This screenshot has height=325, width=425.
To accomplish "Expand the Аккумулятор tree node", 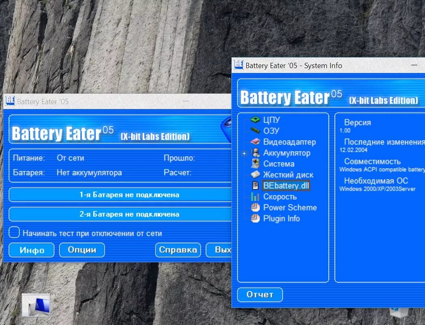I will [244, 154].
